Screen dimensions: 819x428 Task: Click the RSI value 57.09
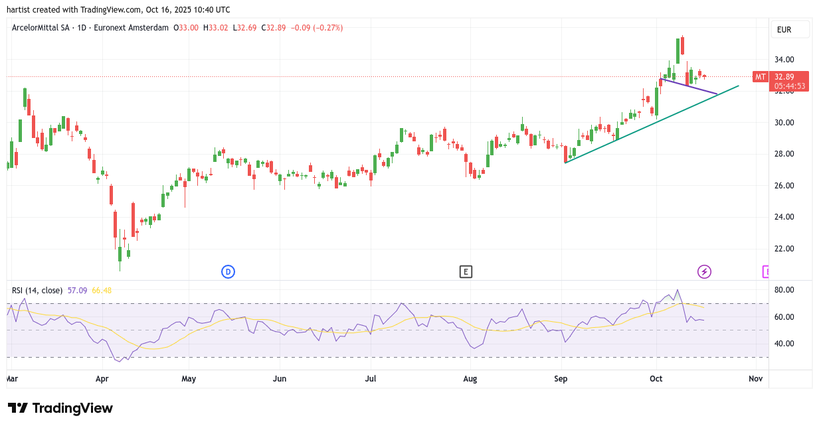(x=78, y=290)
